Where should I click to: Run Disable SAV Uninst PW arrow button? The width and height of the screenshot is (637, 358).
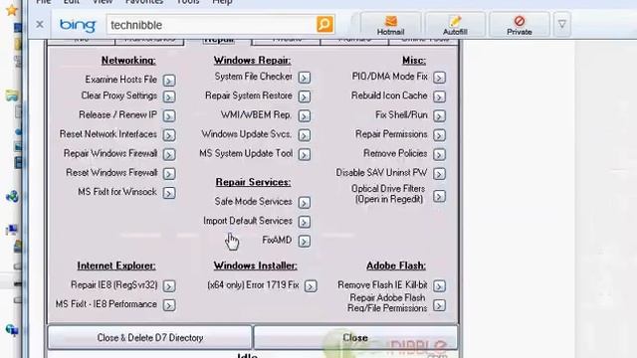tap(439, 173)
